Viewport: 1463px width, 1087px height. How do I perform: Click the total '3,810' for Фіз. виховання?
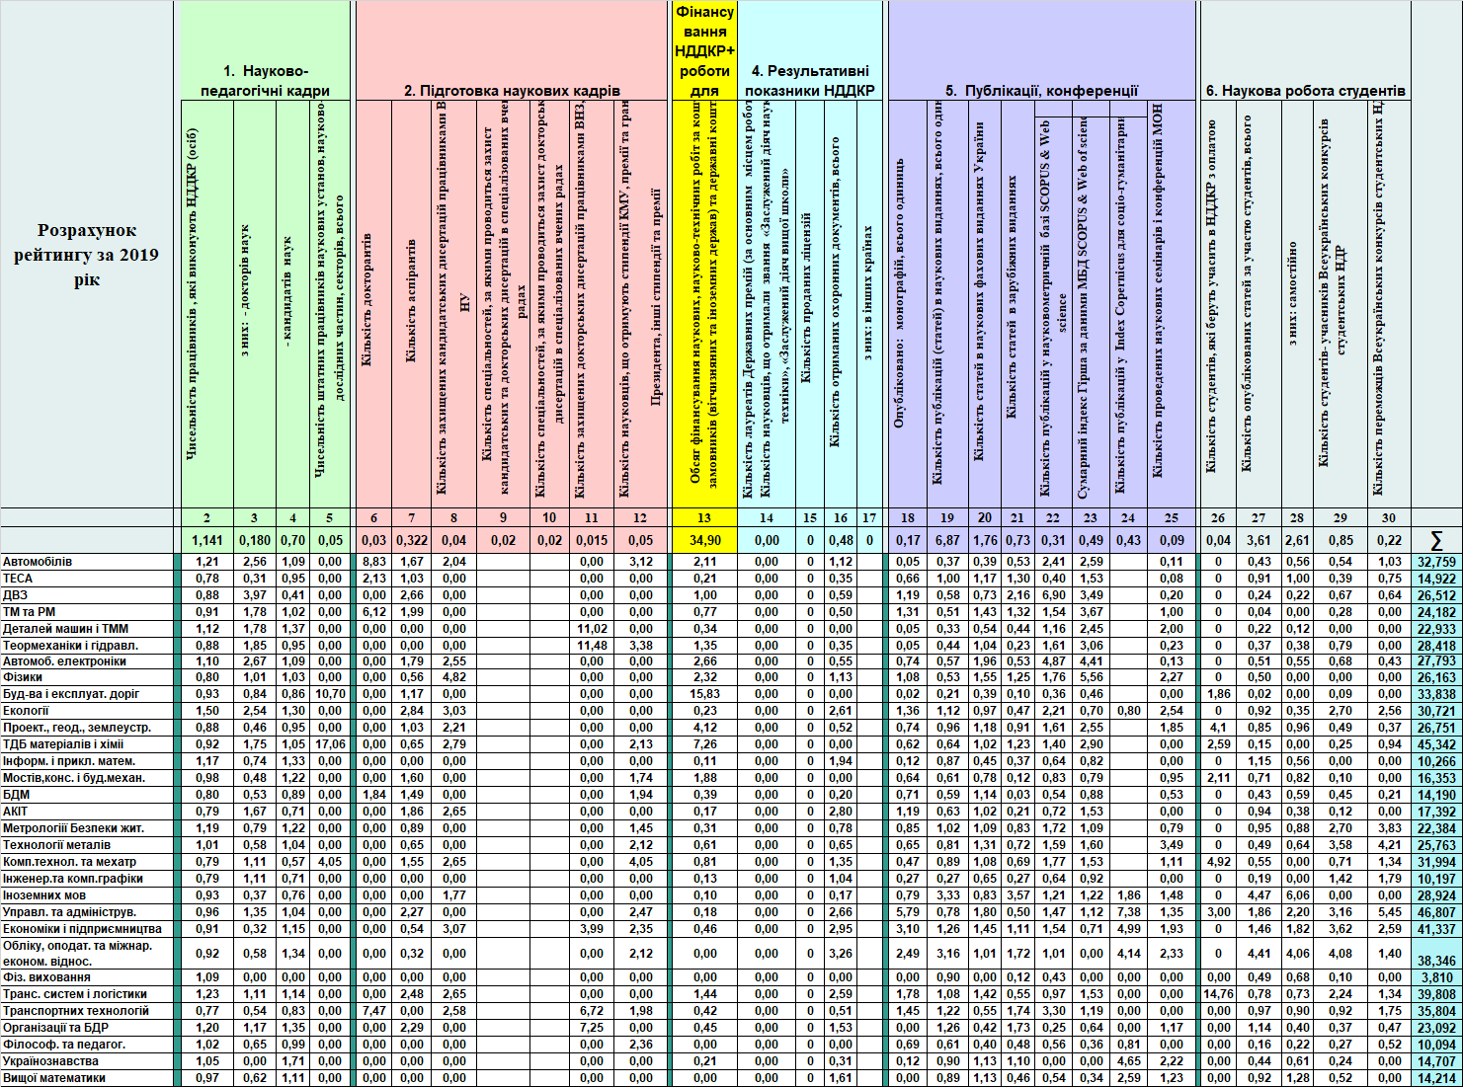coord(1436,977)
